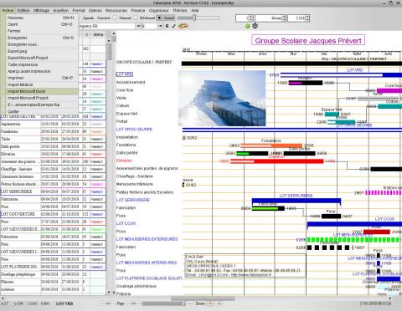Image resolution: width=402 pixels, height=311 pixels.
Task: Click the task table vertical scrollbar
Action: [x=109, y=167]
